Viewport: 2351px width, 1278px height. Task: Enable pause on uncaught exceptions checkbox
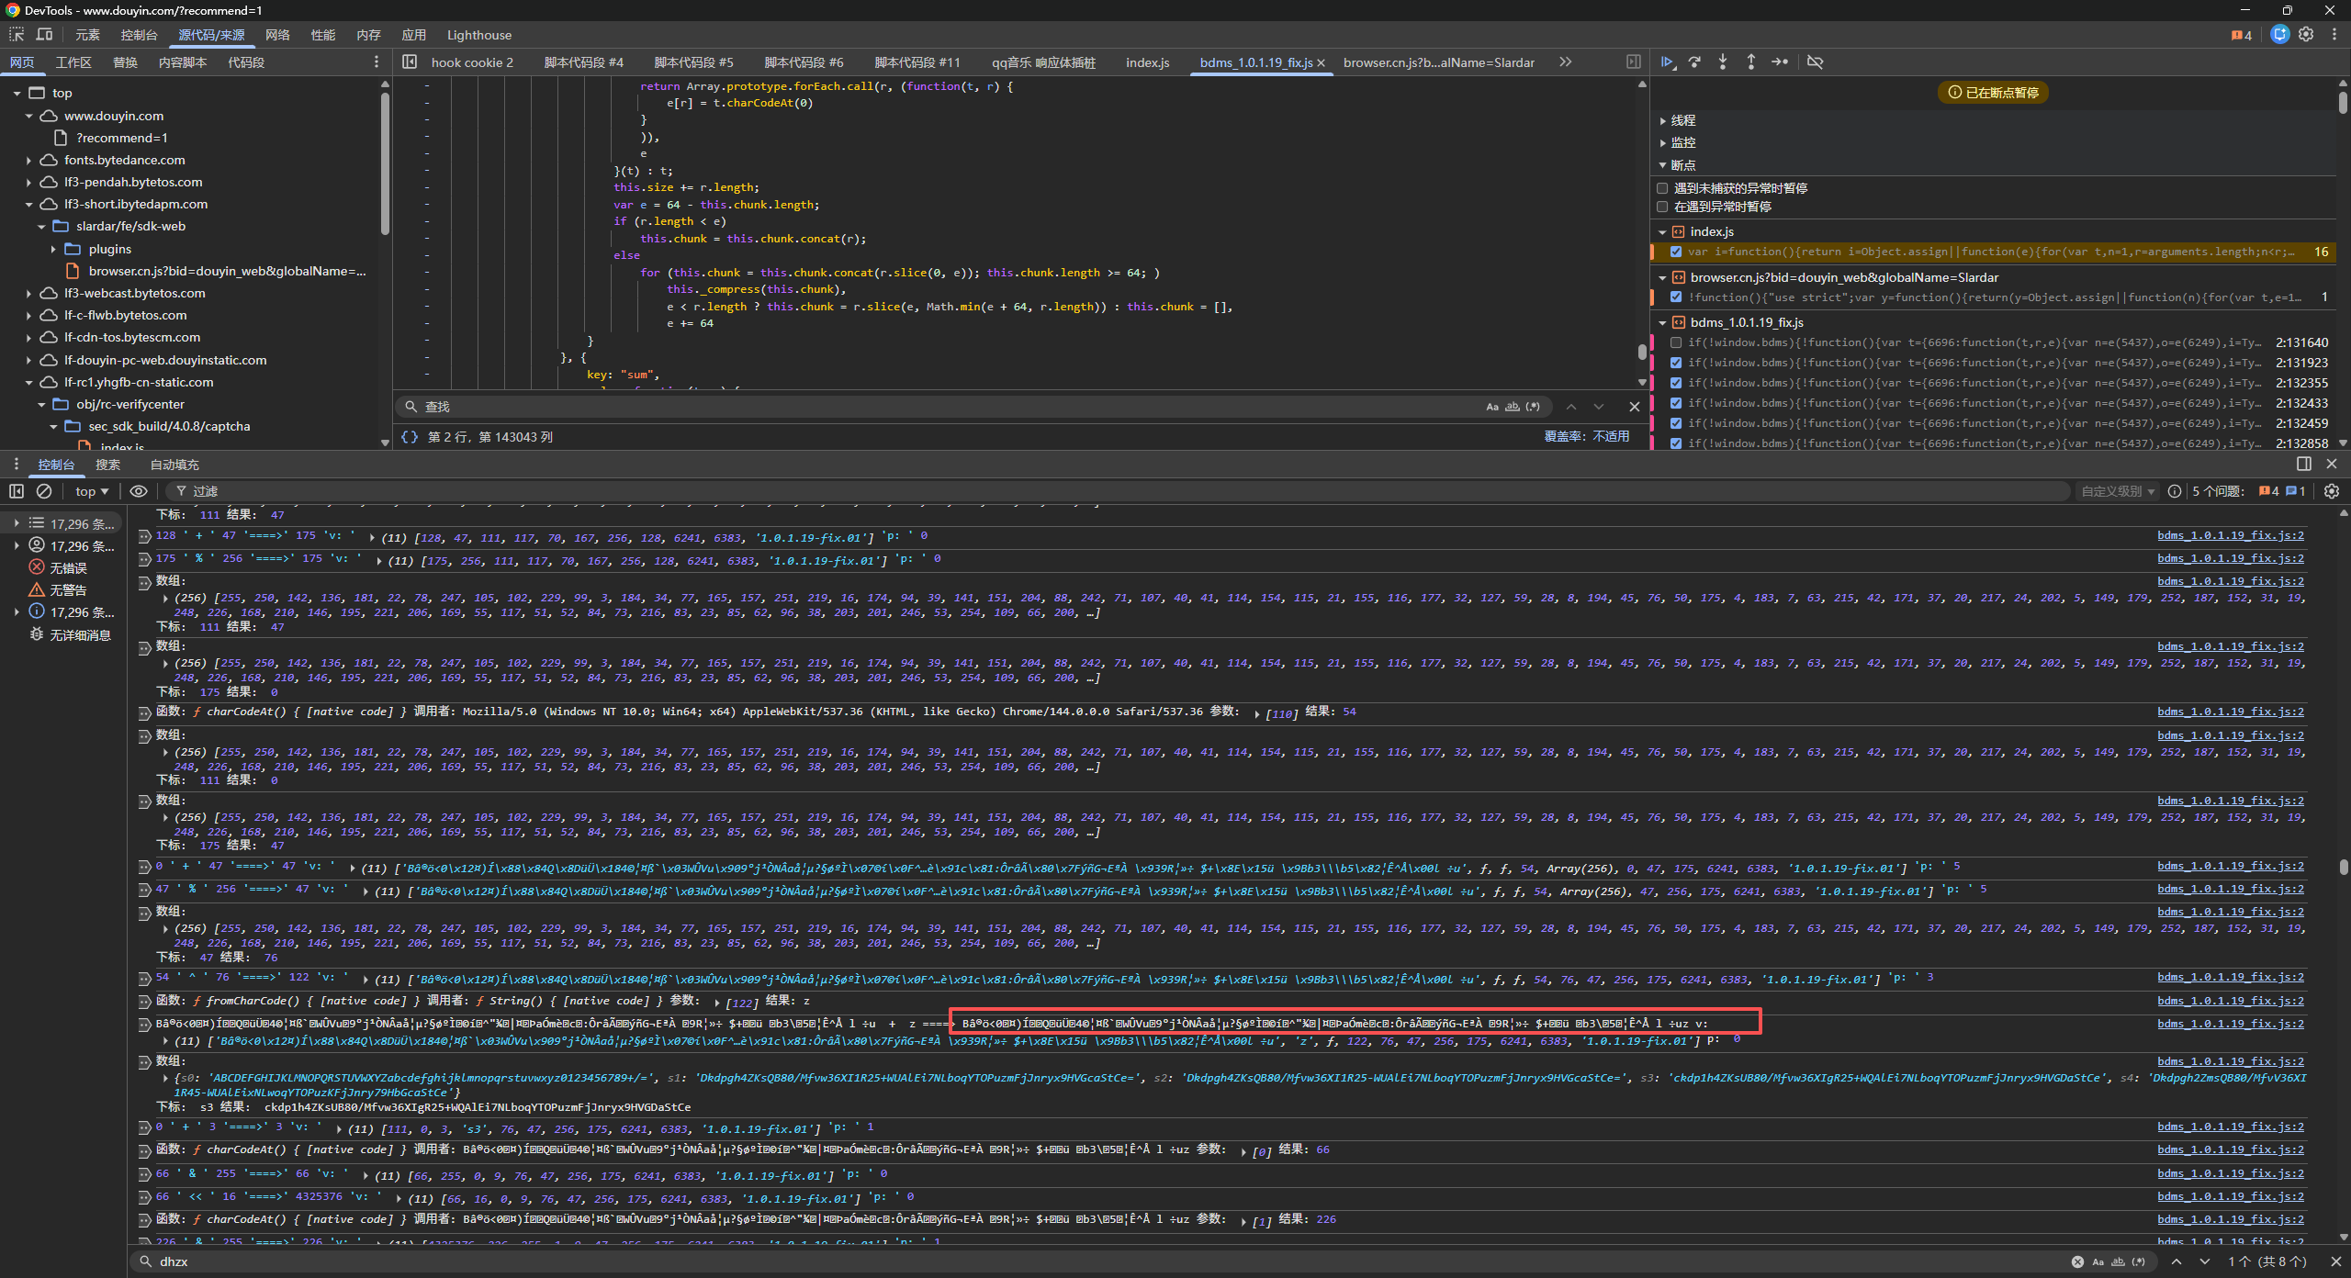pyautogui.click(x=1662, y=188)
